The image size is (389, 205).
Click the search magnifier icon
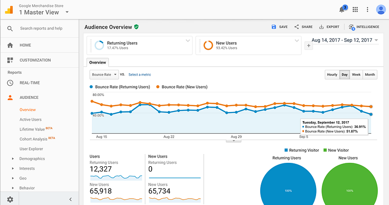[10, 29]
